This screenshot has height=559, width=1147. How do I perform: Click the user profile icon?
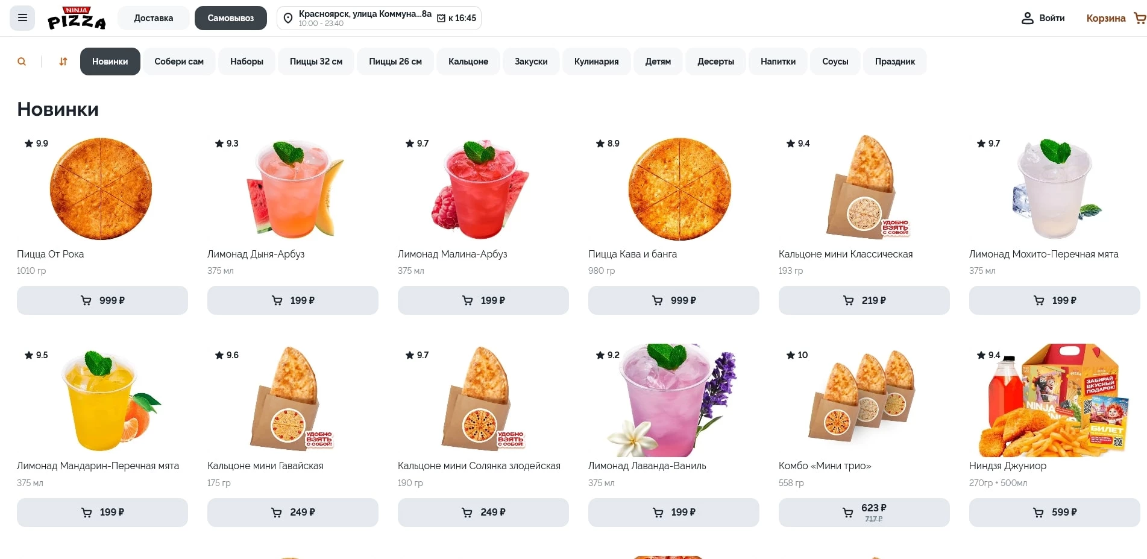tap(1027, 18)
